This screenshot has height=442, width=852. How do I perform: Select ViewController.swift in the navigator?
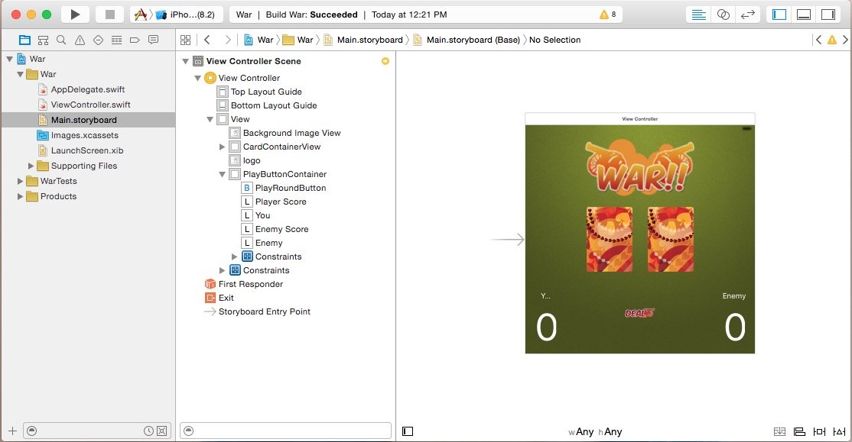click(90, 105)
